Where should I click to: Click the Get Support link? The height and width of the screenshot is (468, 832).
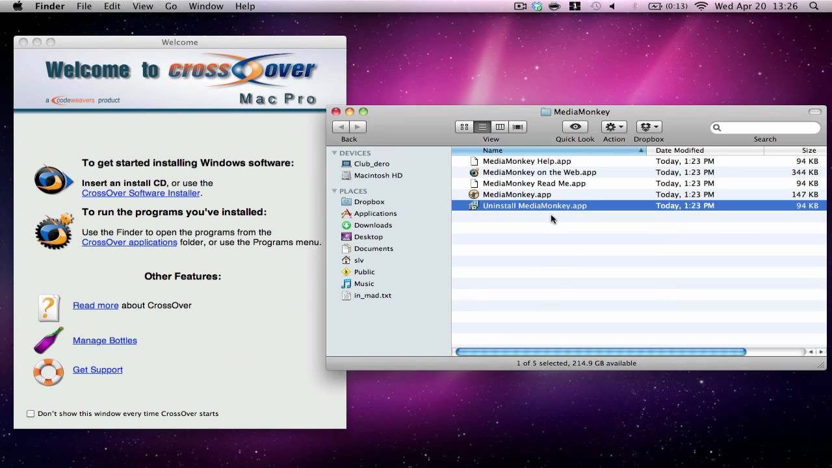97,369
